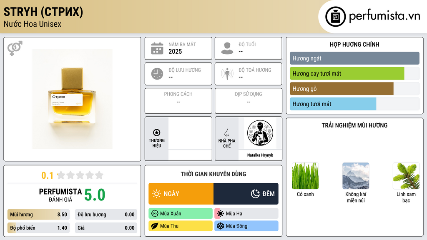This screenshot has width=427, height=240.
Task: Click the STRYH (СТРИХ) title
Action: click(43, 12)
